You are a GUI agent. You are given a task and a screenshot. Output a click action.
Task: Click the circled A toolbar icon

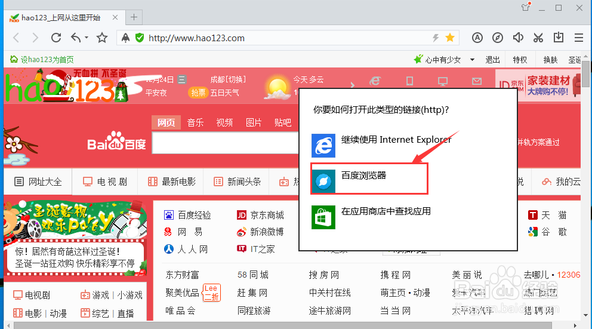pos(477,38)
